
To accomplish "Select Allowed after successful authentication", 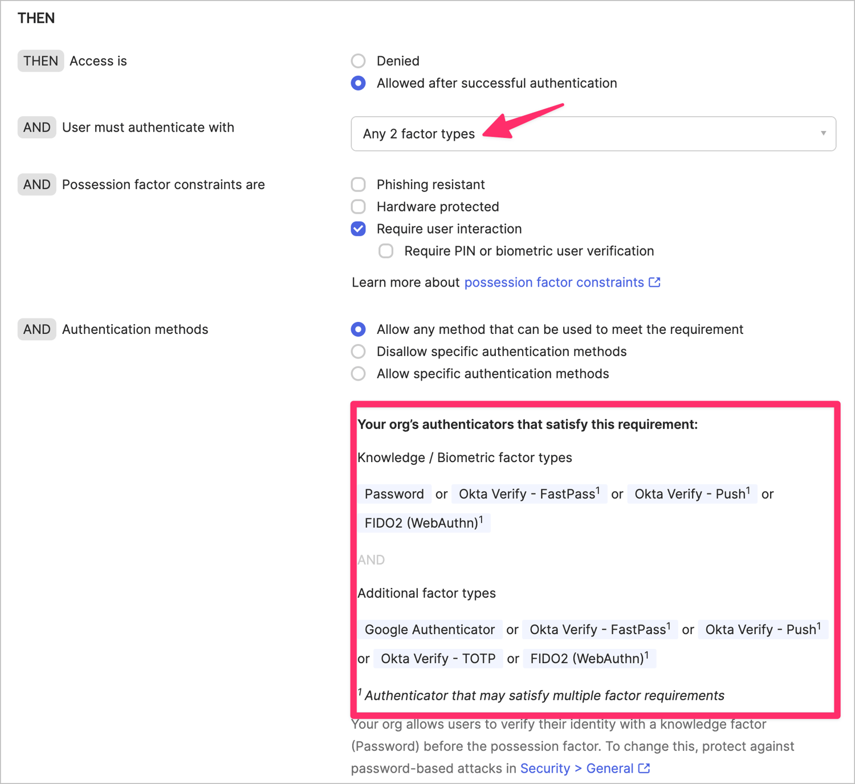I will (x=358, y=83).
